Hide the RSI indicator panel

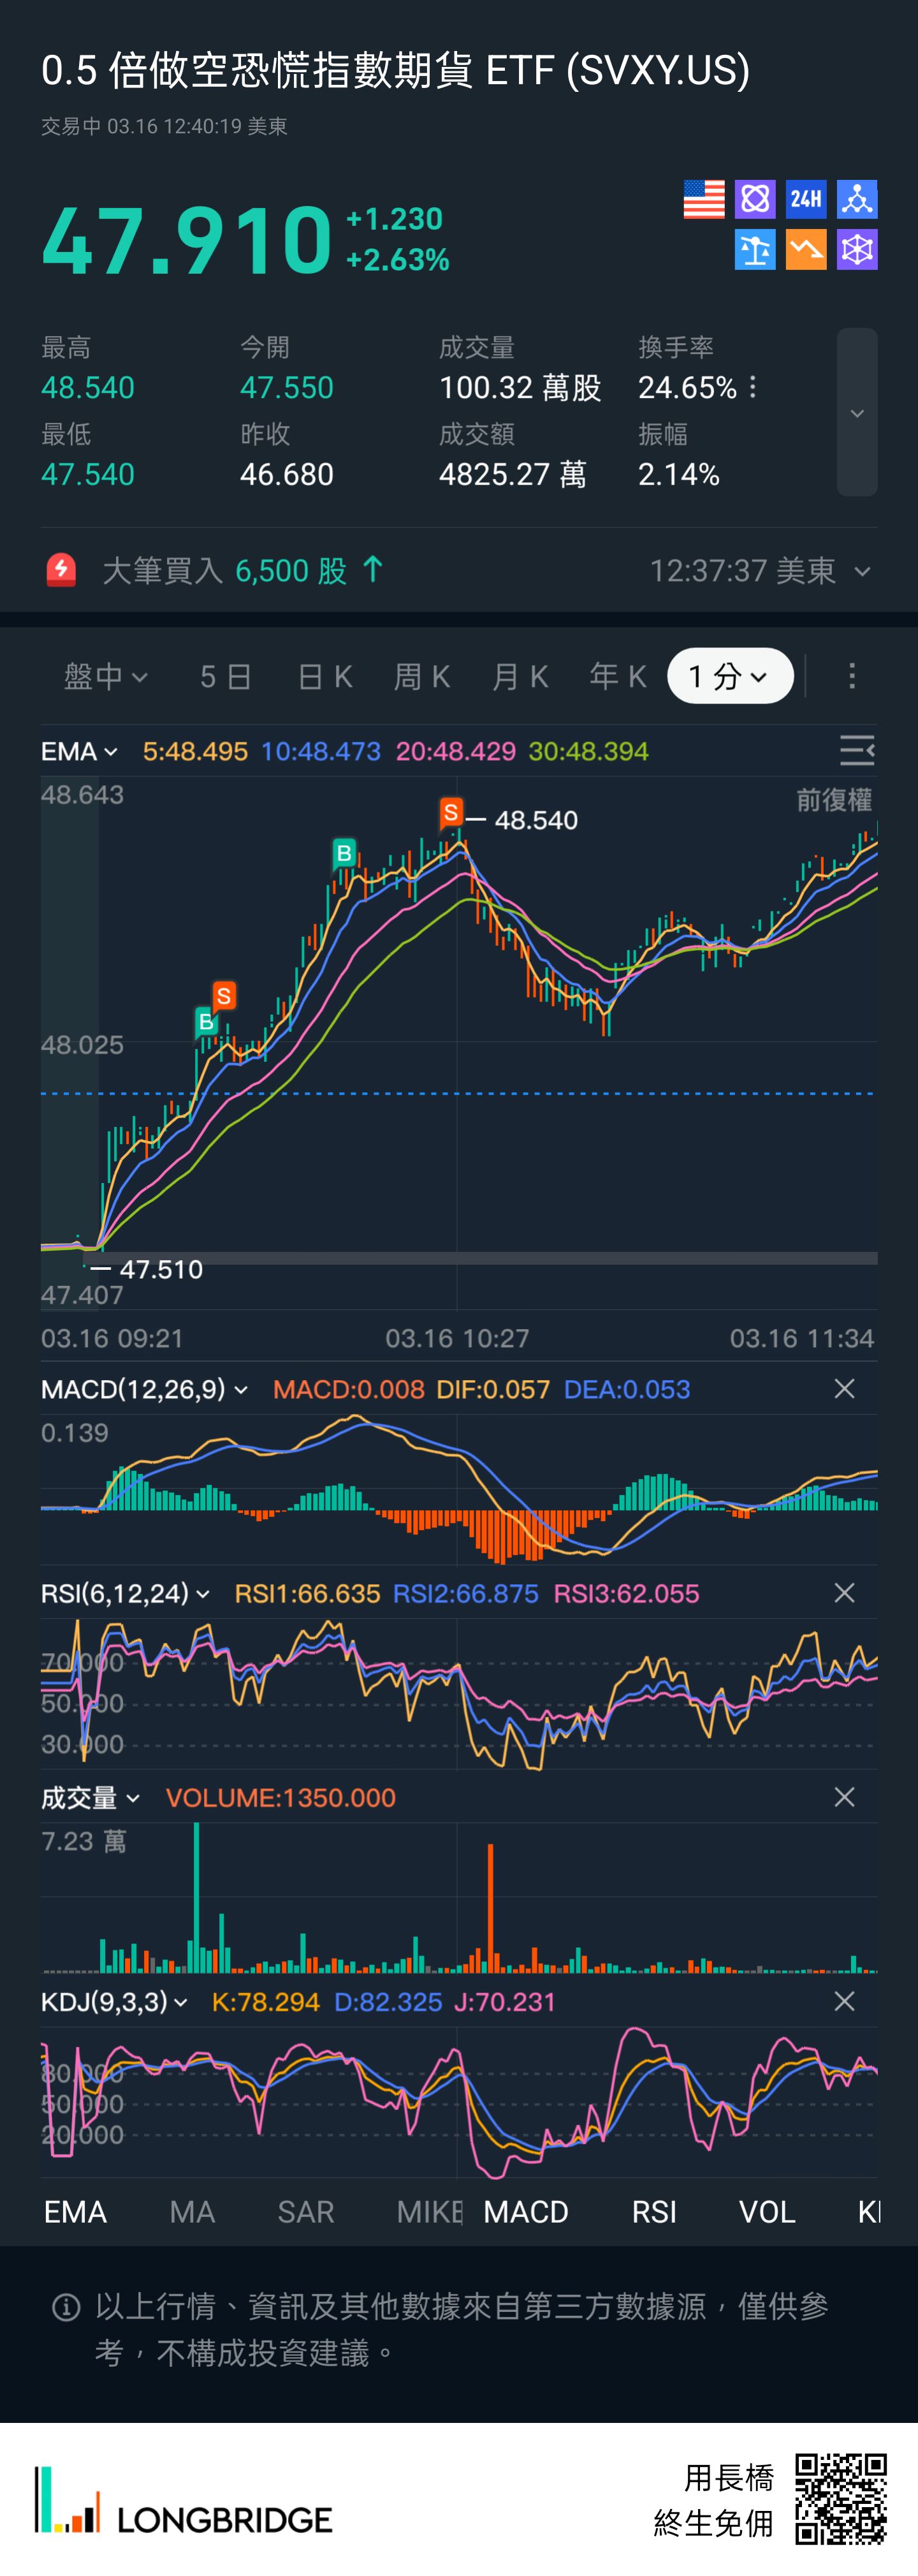tap(844, 1593)
